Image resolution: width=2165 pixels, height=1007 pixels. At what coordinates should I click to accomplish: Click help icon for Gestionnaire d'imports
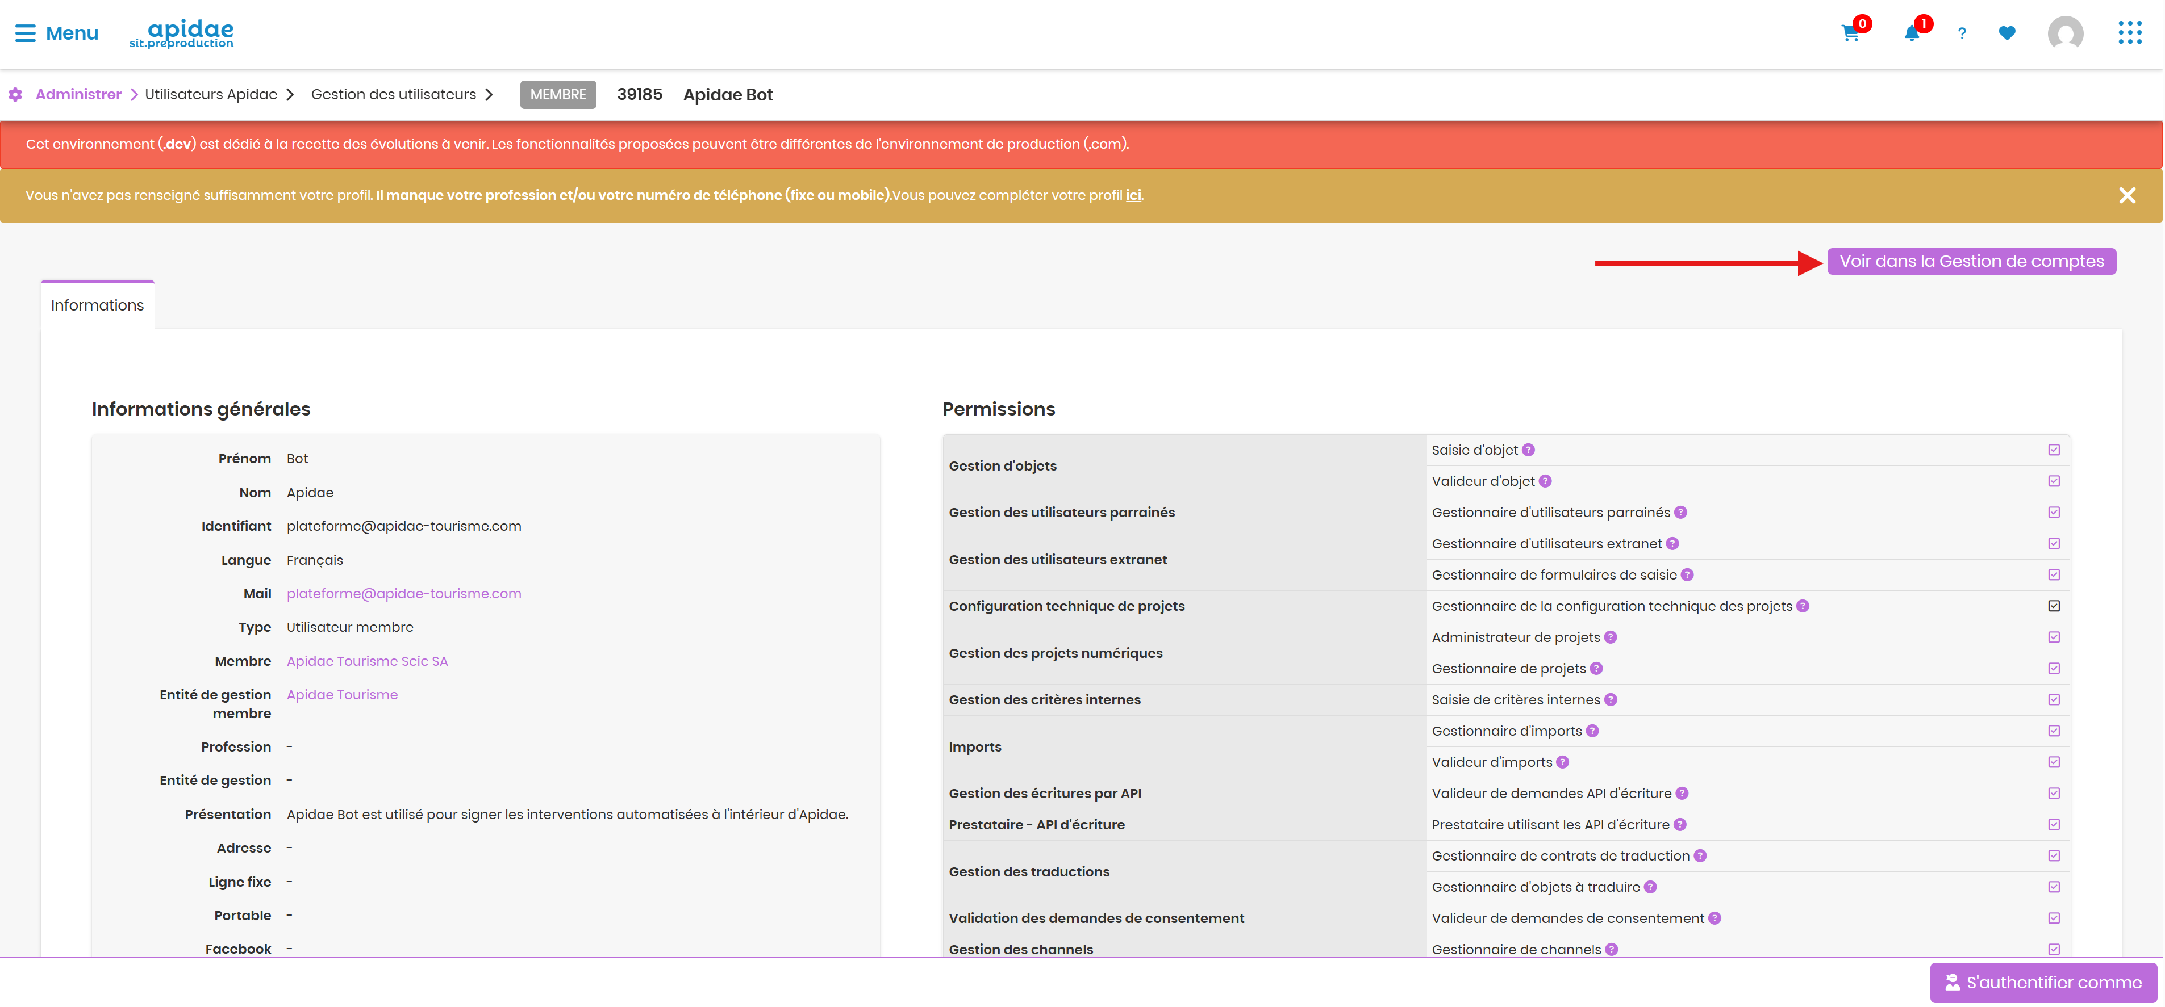(1593, 731)
